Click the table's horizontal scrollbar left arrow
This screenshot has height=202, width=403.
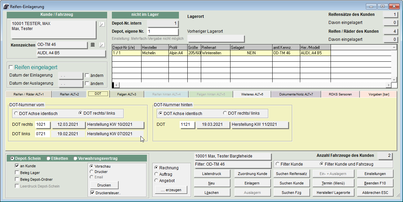(116, 85)
